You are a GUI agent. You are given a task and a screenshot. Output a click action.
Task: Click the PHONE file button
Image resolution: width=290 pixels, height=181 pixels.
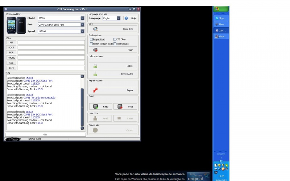coord(11,58)
